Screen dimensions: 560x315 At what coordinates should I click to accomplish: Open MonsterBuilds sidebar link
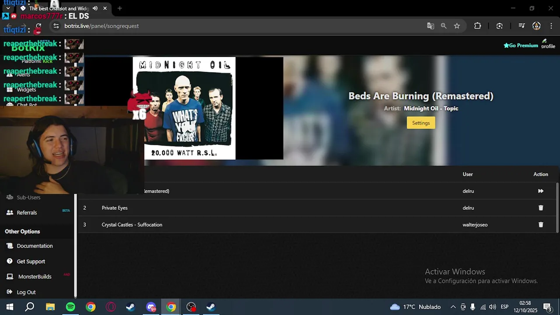[x=35, y=276]
